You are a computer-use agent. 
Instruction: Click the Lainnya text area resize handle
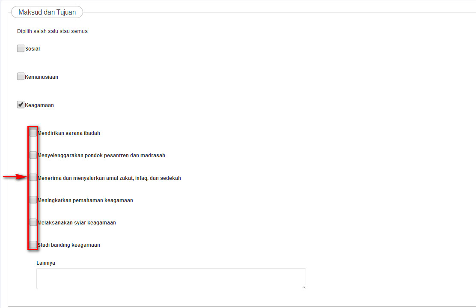(x=303, y=287)
